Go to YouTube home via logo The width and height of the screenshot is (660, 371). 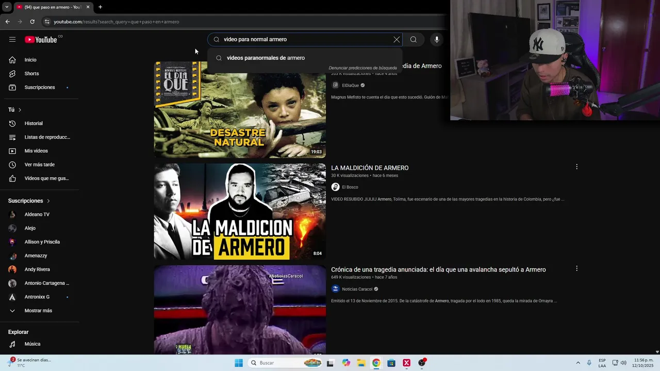(x=41, y=40)
